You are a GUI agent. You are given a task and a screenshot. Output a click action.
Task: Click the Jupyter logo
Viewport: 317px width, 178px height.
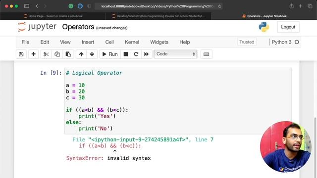coord(37,27)
